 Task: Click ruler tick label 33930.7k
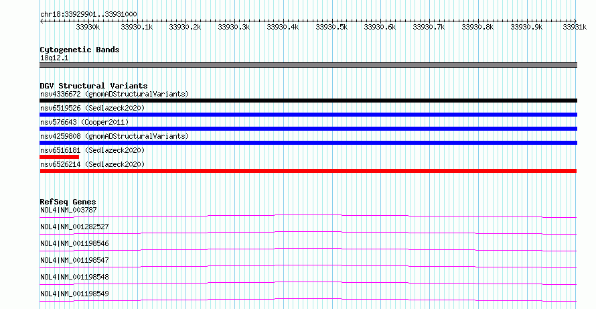pyautogui.click(x=429, y=27)
